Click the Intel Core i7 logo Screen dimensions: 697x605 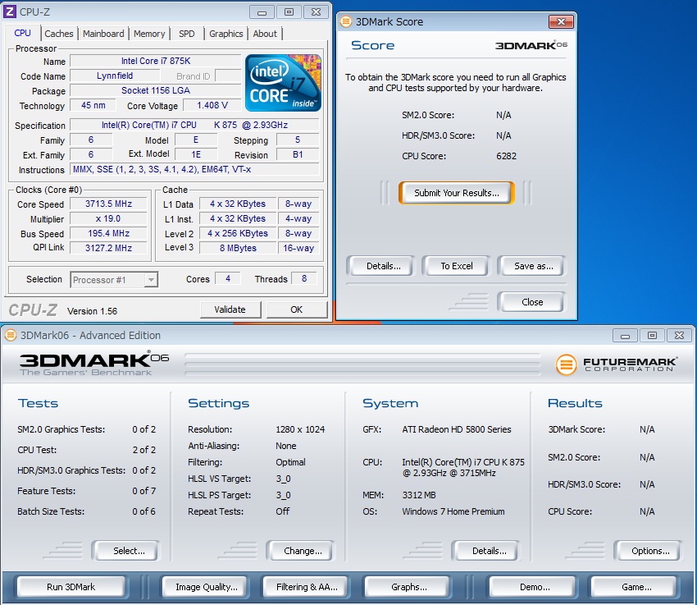283,83
